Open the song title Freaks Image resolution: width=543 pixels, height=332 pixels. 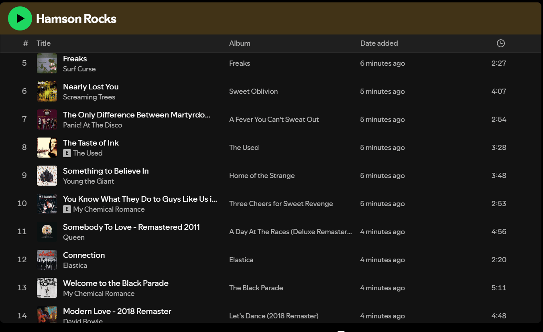pyautogui.click(x=75, y=59)
